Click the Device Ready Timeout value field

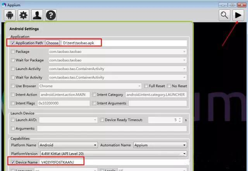click(x=163, y=120)
